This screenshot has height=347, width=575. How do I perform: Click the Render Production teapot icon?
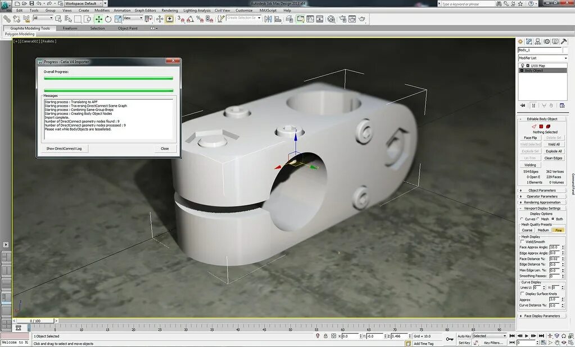pos(362,19)
